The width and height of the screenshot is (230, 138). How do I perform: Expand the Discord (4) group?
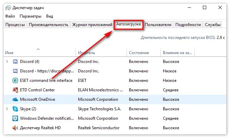[x=7, y=62]
